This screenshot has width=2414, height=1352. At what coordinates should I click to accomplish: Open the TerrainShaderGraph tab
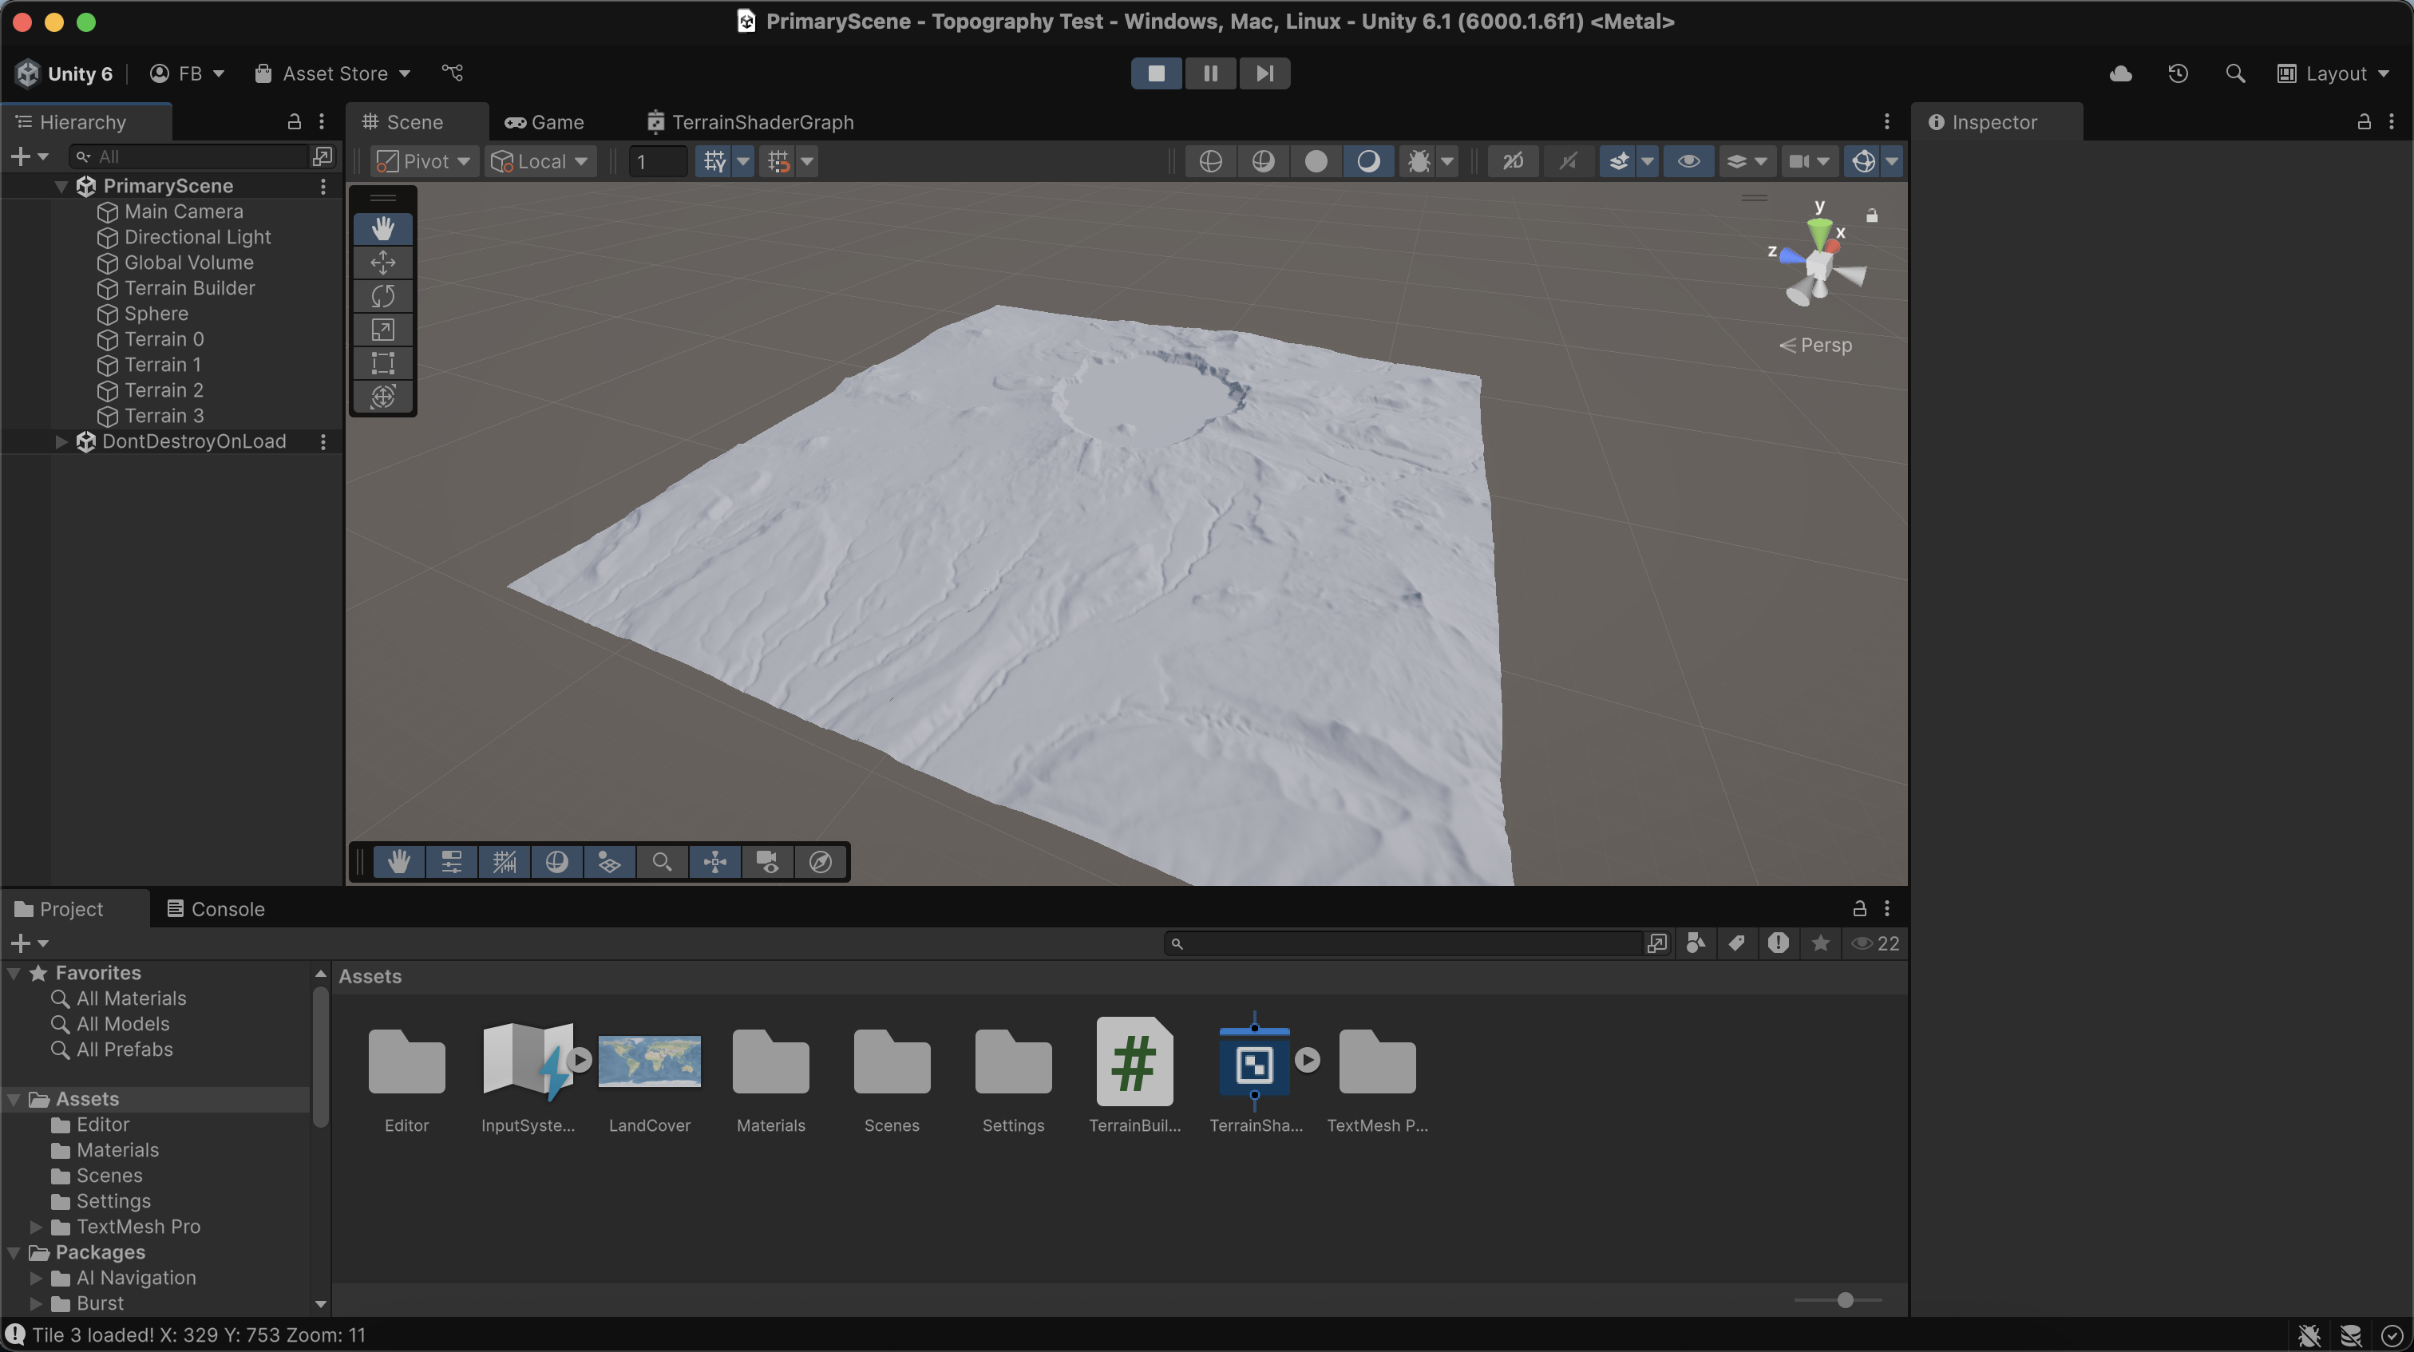[749, 122]
